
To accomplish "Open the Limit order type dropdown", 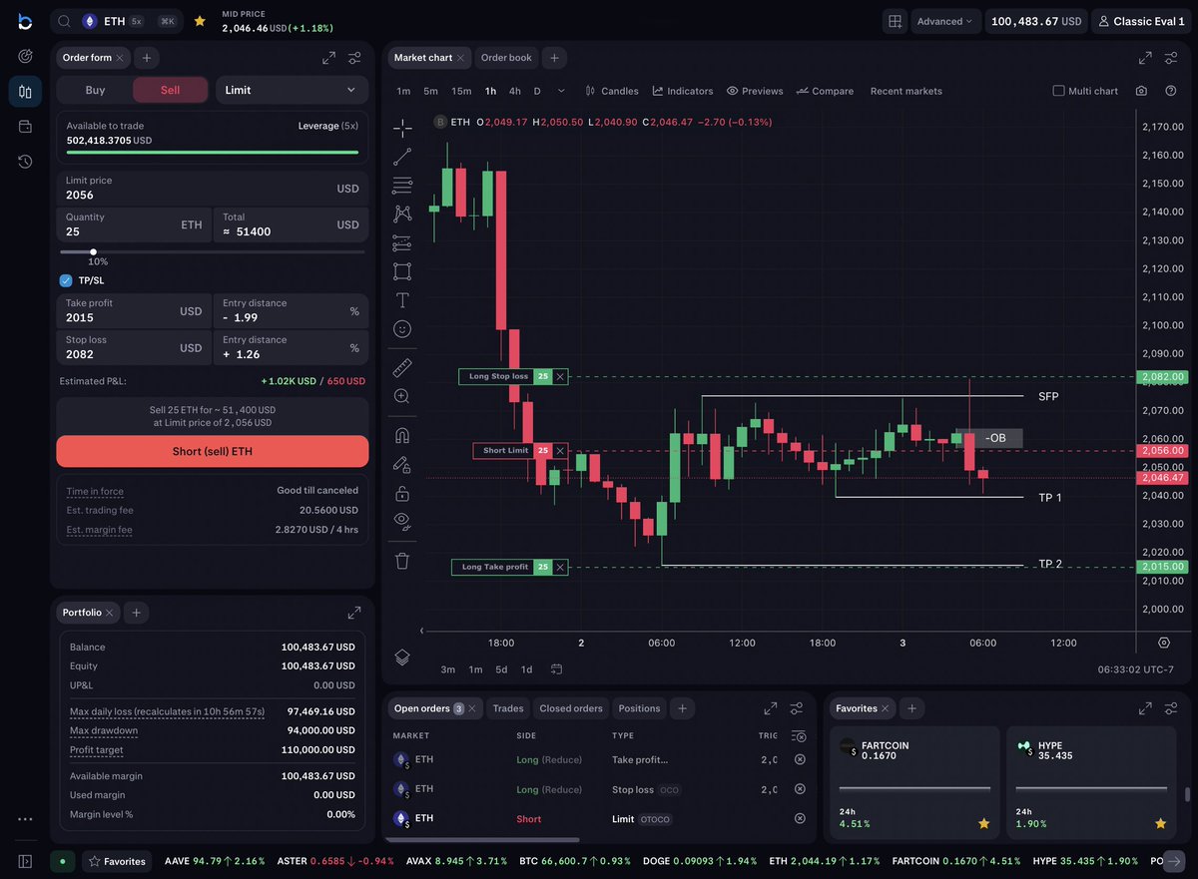I will coord(292,90).
